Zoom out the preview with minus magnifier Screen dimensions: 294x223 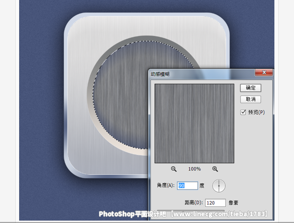(x=174, y=169)
